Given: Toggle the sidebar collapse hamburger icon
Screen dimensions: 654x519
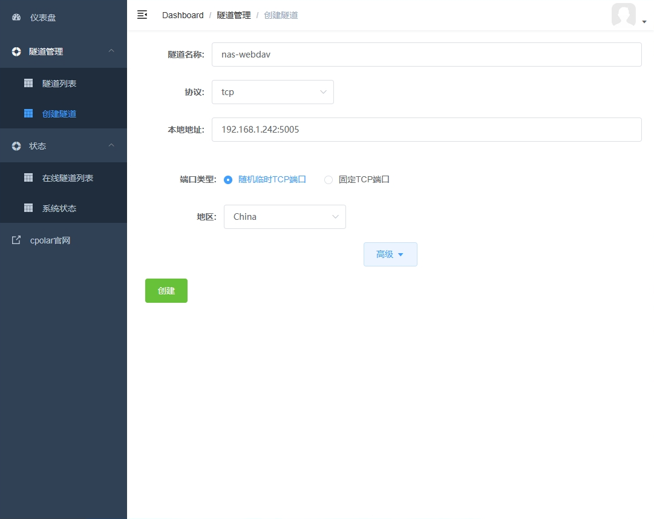Looking at the screenshot, I should click(142, 15).
